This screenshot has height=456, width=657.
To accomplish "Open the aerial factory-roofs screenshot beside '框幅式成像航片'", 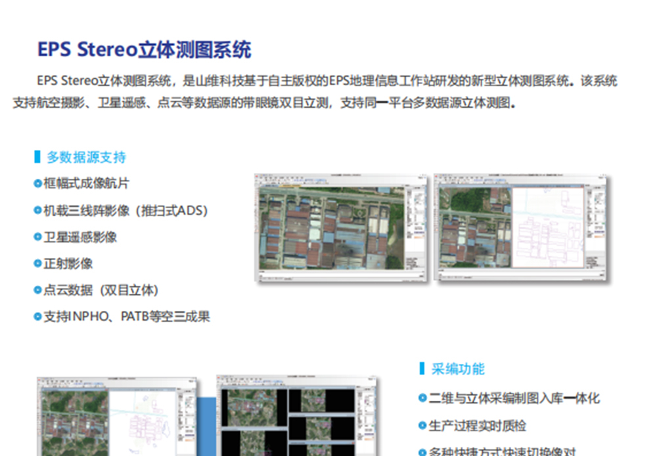I will (341, 228).
